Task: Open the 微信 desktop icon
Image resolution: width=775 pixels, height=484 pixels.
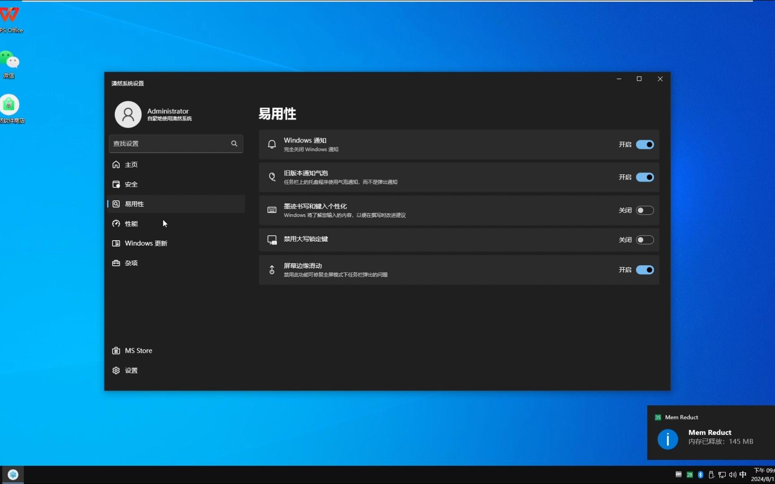Action: [9, 65]
